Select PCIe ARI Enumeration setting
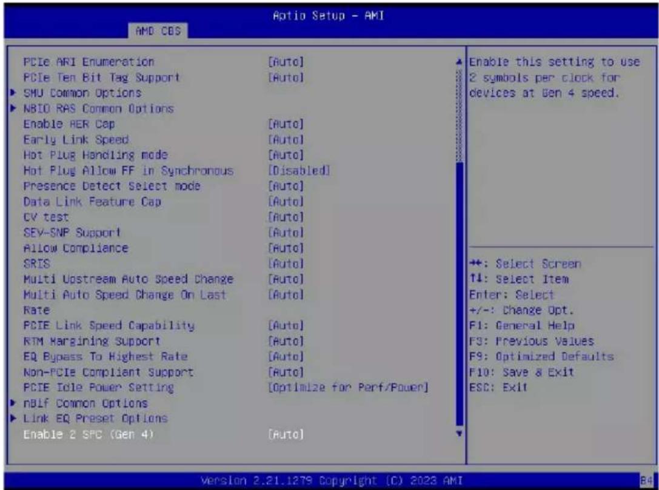 [89, 62]
